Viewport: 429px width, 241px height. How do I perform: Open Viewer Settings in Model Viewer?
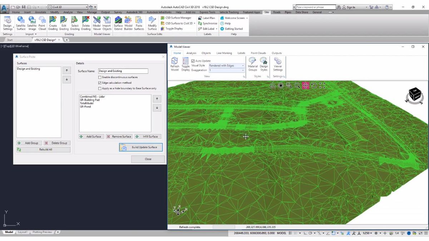[278, 64]
